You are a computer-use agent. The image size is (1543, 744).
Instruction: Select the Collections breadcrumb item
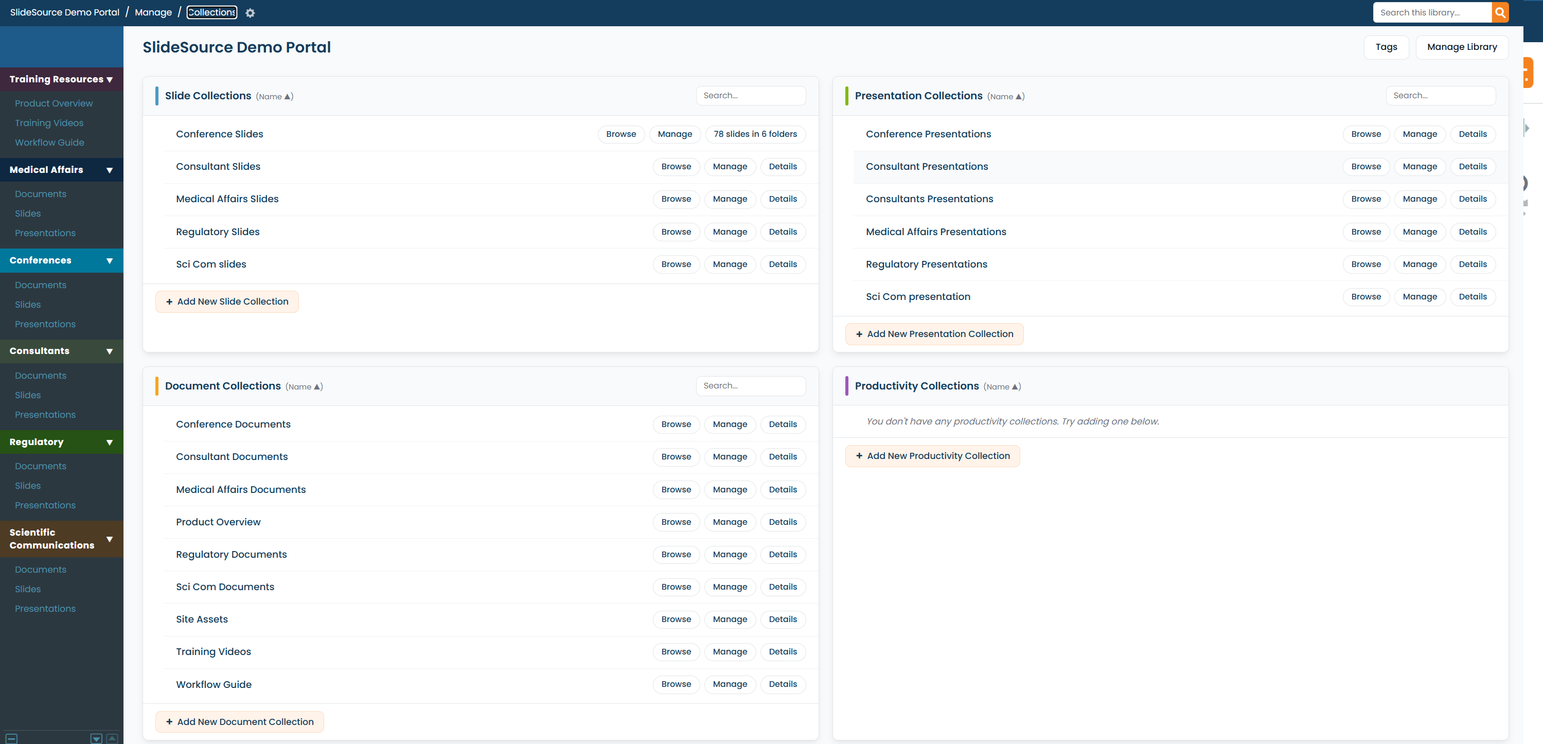[x=212, y=12]
